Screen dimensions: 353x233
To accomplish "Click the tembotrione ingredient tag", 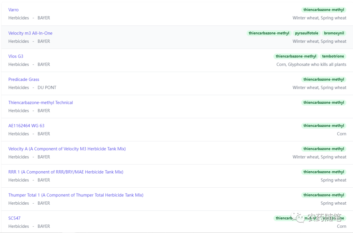I will tap(333, 56).
